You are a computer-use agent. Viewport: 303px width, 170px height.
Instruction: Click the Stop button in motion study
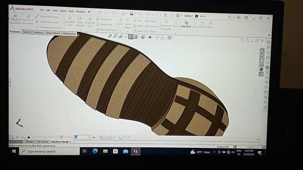29,137
